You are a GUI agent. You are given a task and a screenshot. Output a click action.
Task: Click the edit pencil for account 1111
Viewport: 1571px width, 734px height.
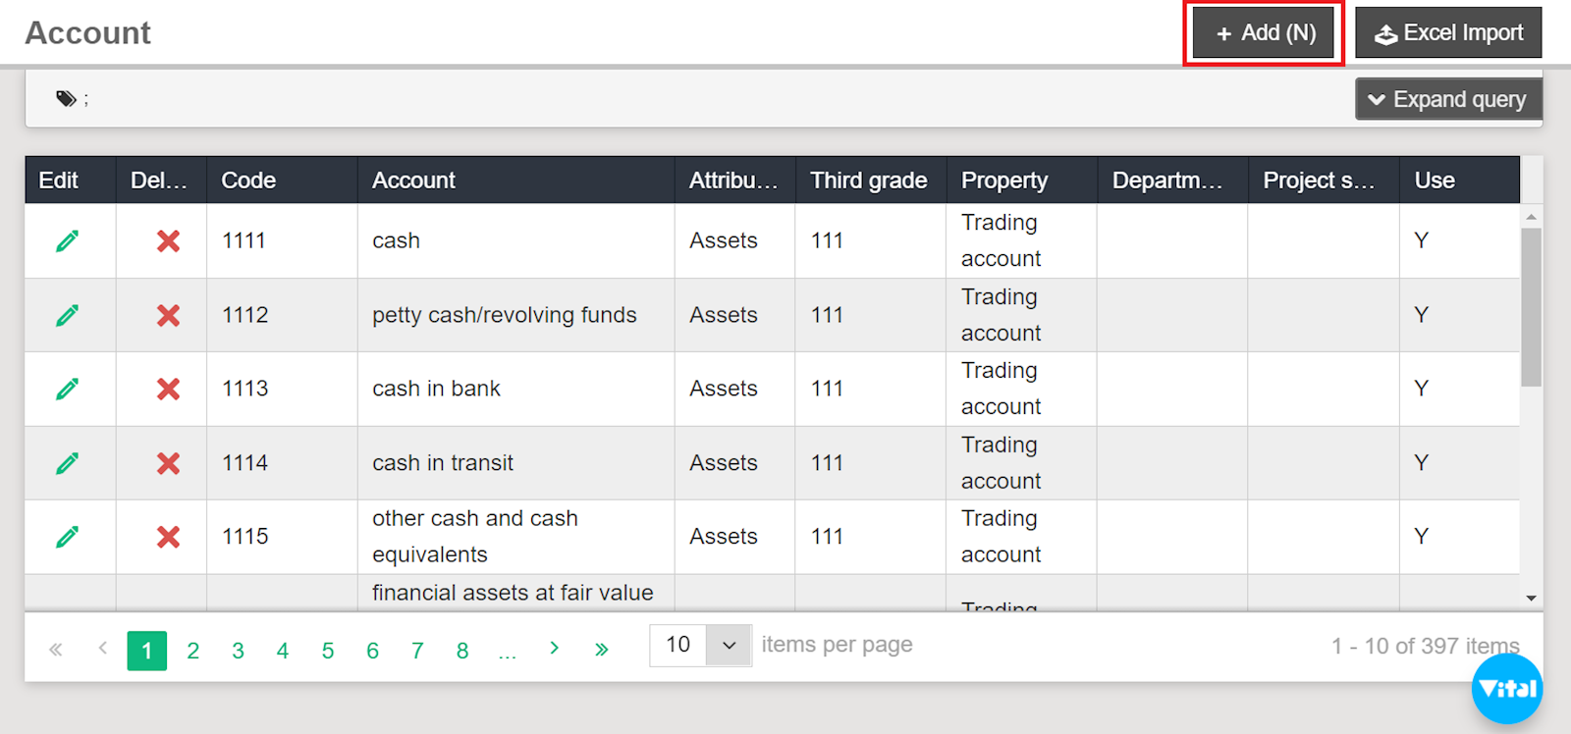67,240
